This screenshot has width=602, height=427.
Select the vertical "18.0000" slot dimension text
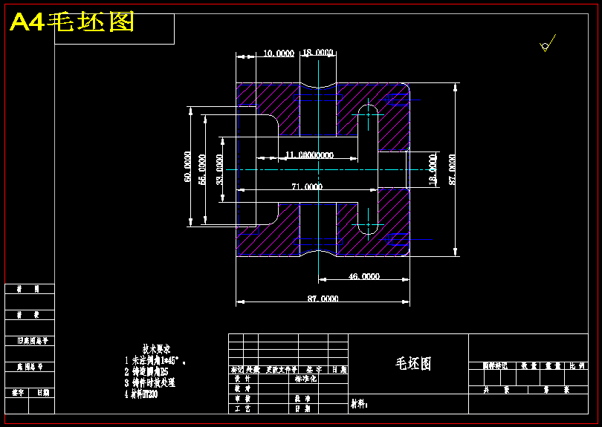(x=433, y=170)
